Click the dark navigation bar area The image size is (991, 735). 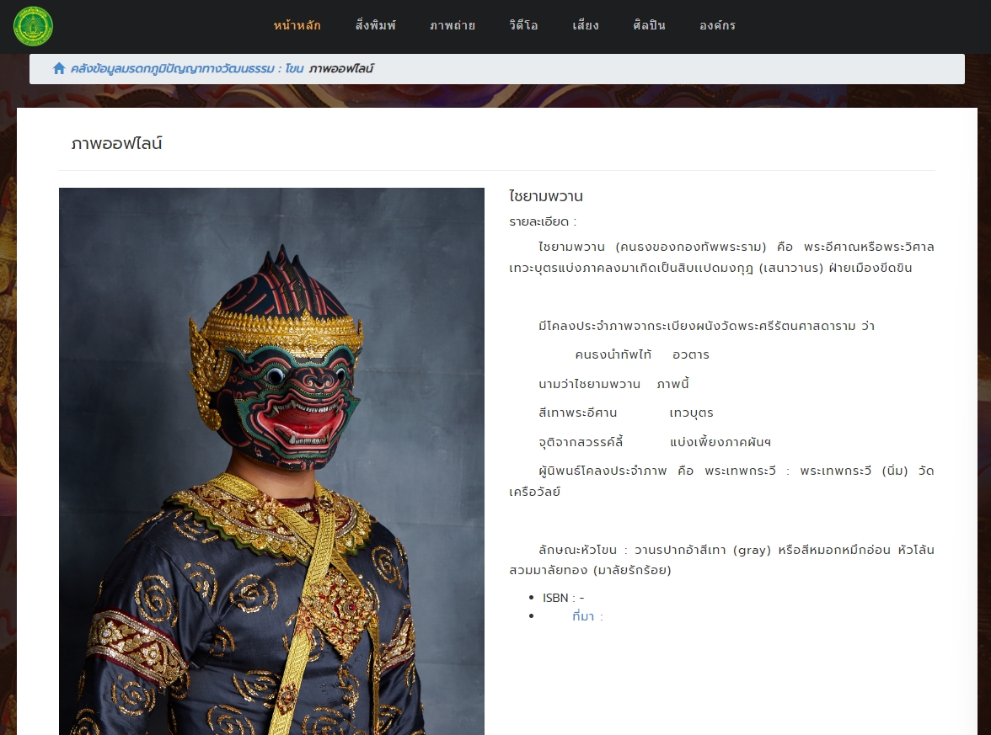(x=843, y=26)
